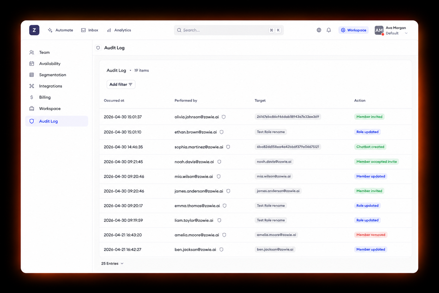Click shield icon next to liam.taylor@zowie.ai
The height and width of the screenshot is (293, 439).
(x=219, y=220)
